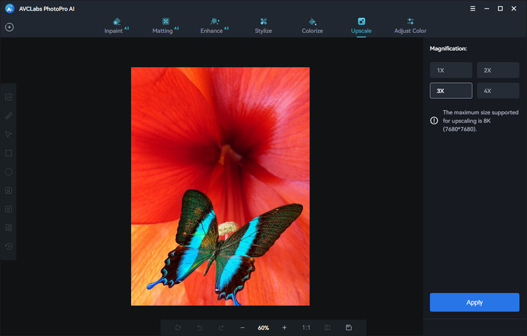The image size is (527, 336).
Task: Go to the Colorize tab
Action: [312, 26]
